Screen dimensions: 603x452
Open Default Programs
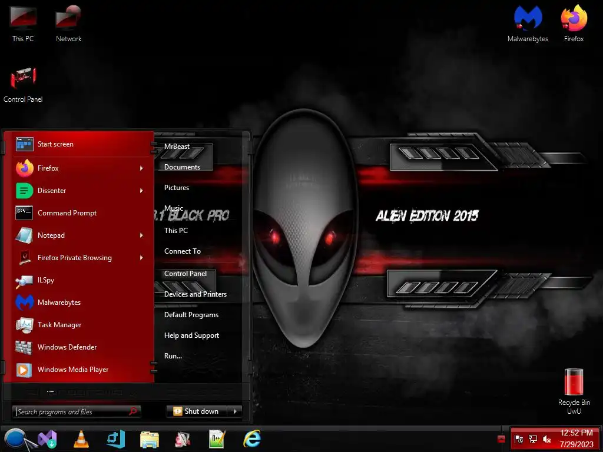191,315
